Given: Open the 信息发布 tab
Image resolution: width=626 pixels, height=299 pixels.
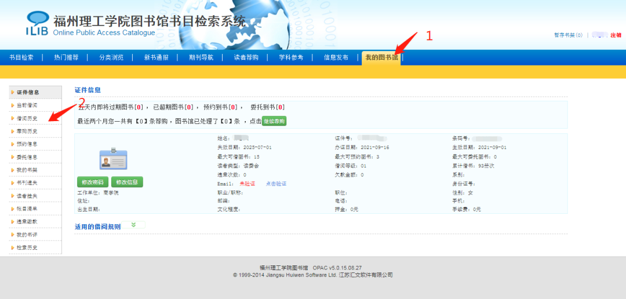Looking at the screenshot, I should pyautogui.click(x=336, y=57).
